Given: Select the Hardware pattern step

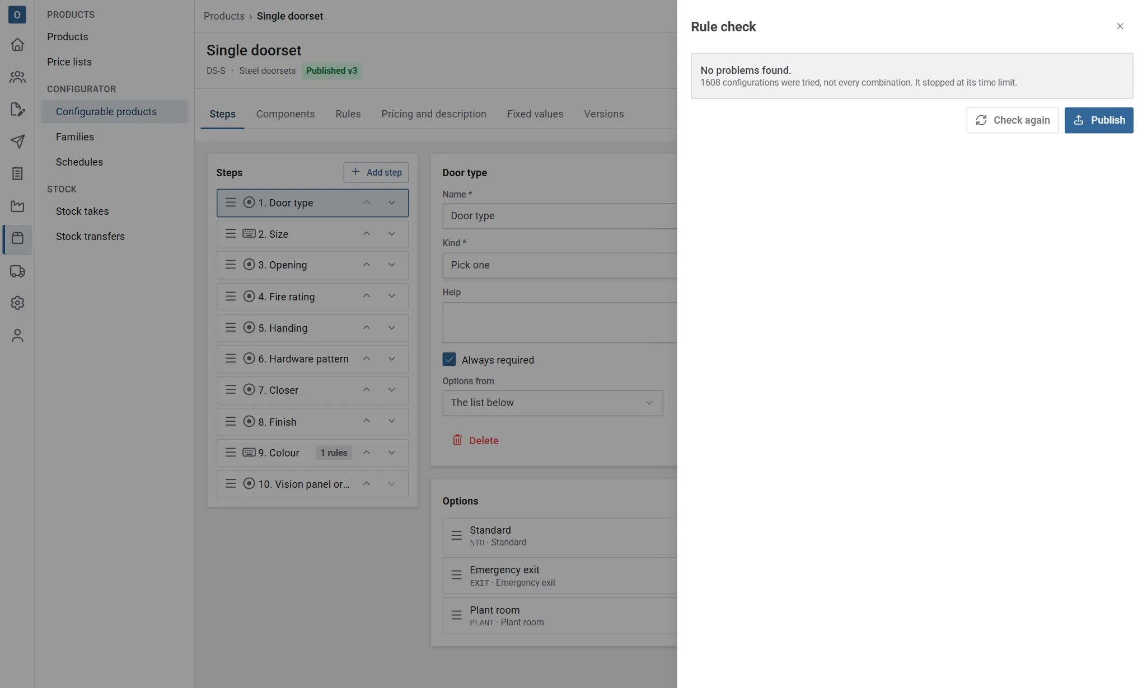Looking at the screenshot, I should (312, 359).
